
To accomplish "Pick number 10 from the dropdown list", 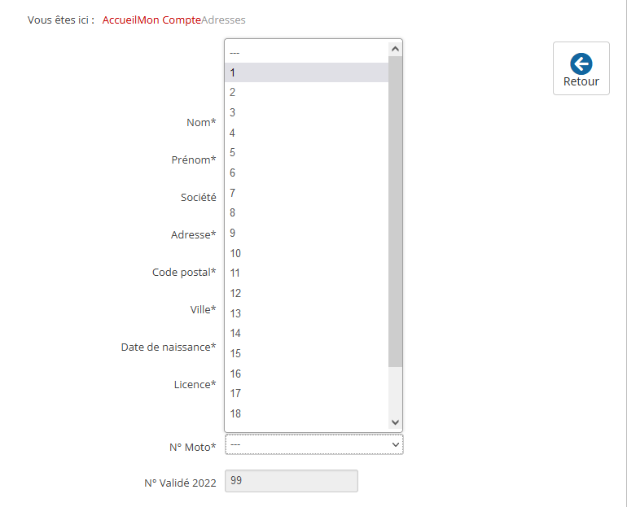I will coord(306,253).
